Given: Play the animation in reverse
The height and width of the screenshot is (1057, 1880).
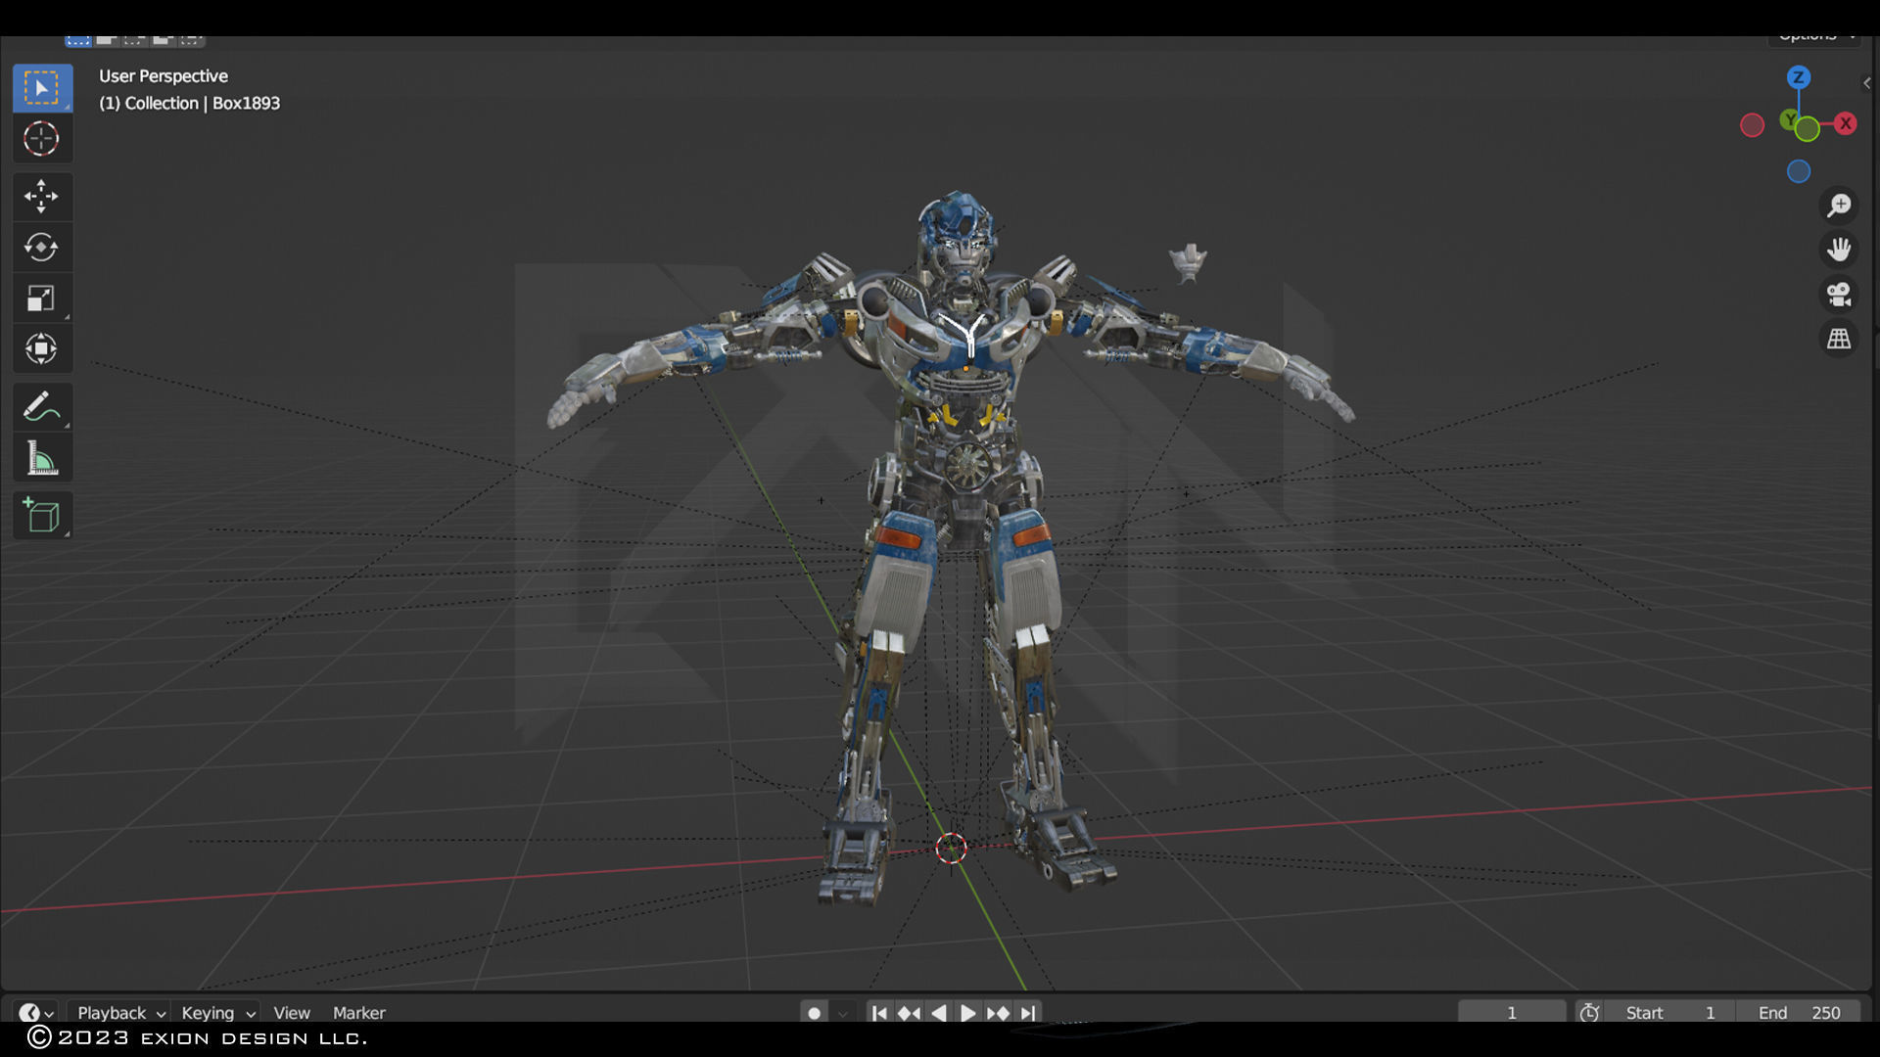Looking at the screenshot, I should (939, 1013).
